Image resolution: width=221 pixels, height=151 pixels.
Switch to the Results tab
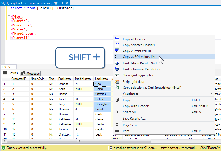(11, 73)
